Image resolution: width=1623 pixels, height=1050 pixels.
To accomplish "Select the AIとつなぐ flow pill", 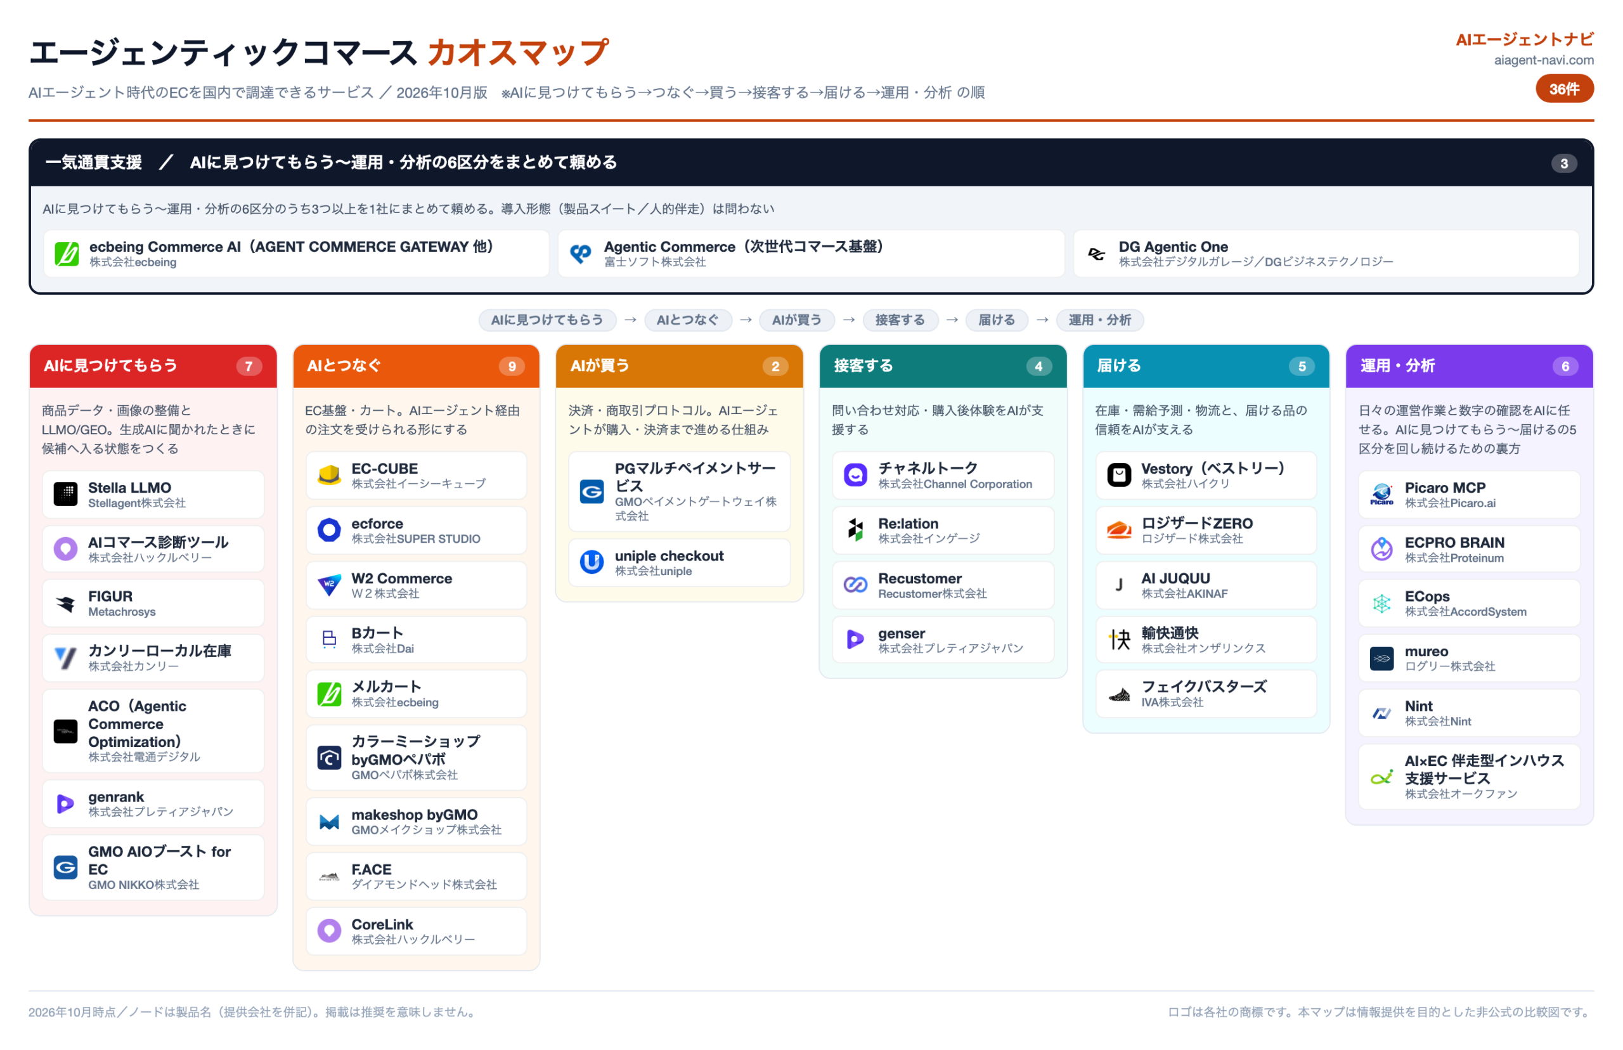I will click(688, 320).
